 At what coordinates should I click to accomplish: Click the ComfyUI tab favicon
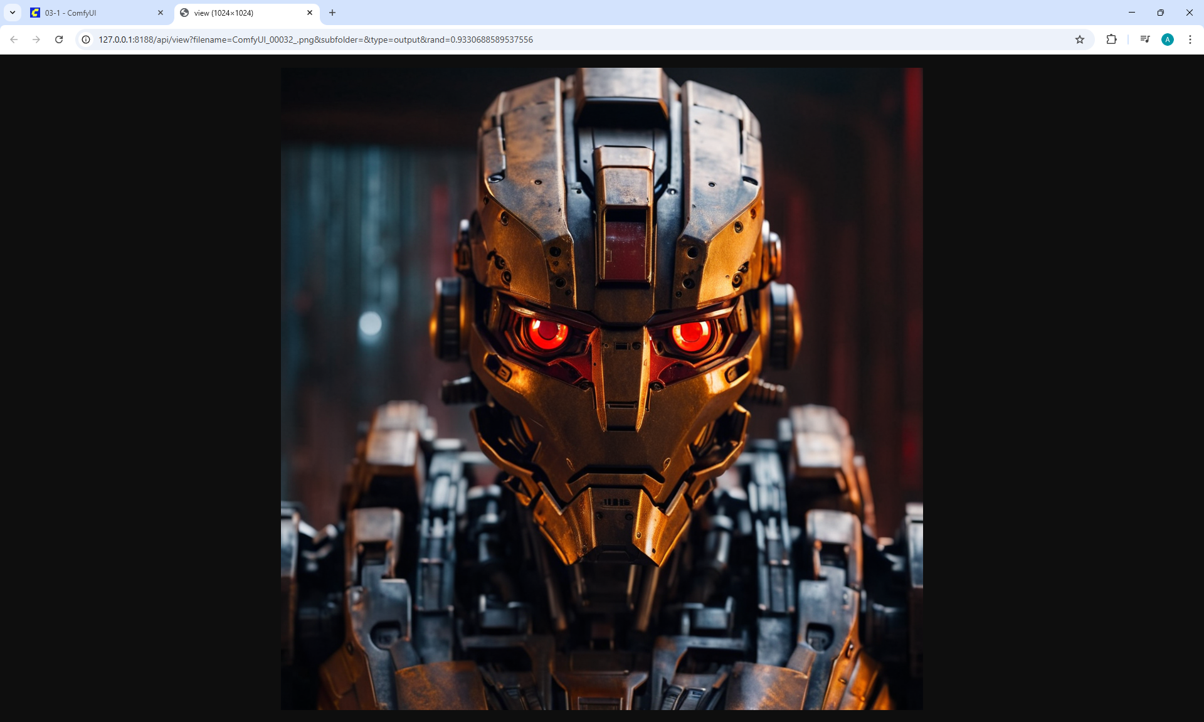pyautogui.click(x=35, y=13)
